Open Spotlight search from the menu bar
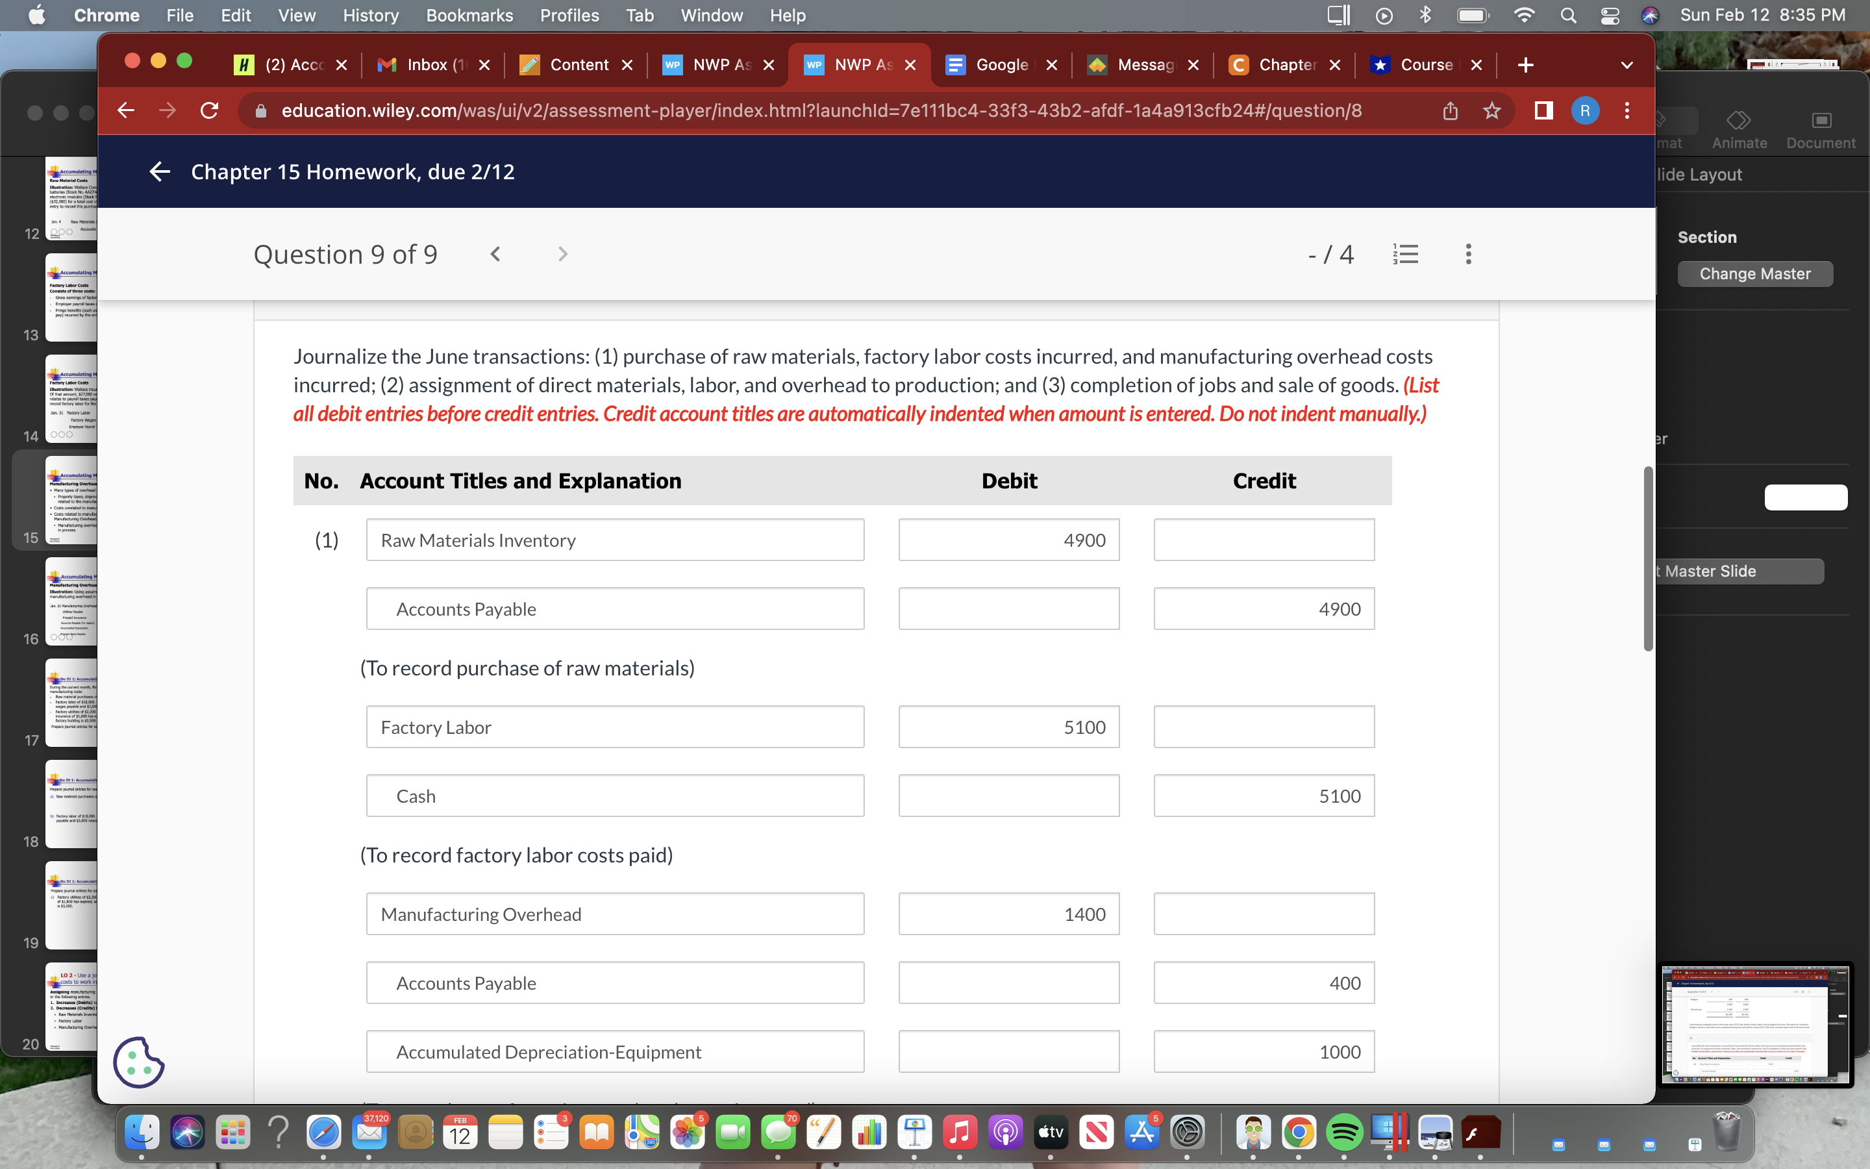 click(1569, 15)
